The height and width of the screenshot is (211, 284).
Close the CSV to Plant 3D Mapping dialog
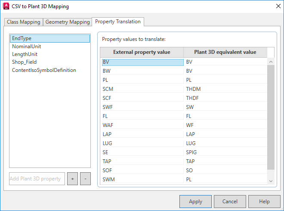pos(278,6)
